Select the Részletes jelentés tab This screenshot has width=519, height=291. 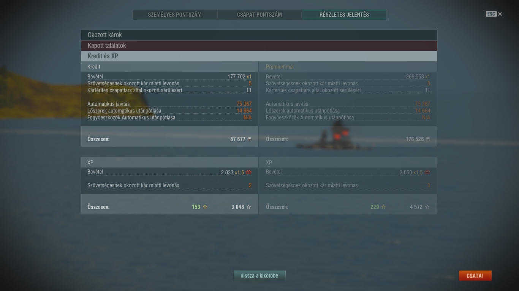coord(344,15)
